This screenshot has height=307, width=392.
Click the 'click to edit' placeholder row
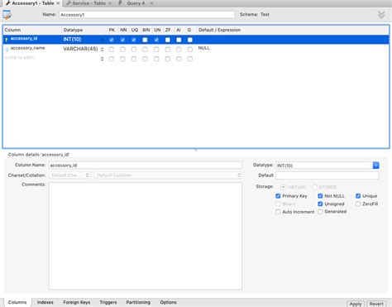tap(19, 58)
